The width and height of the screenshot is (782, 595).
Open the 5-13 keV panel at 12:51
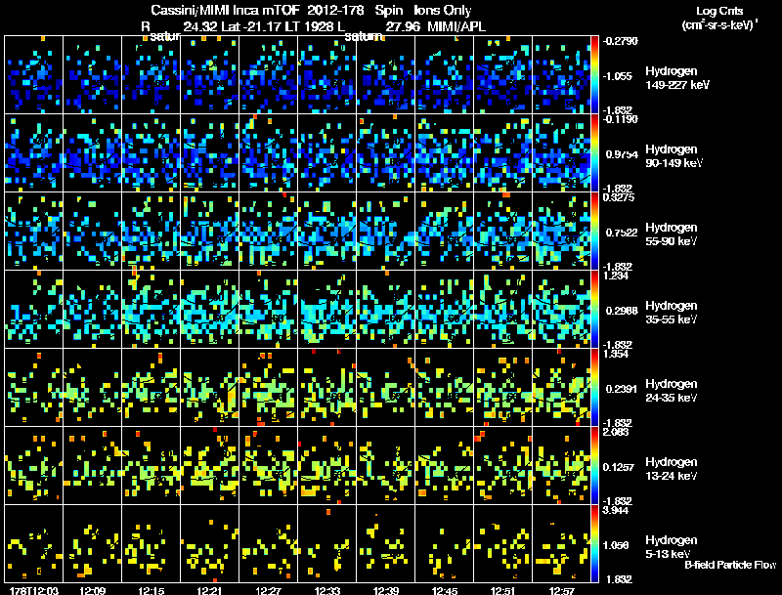[502, 544]
